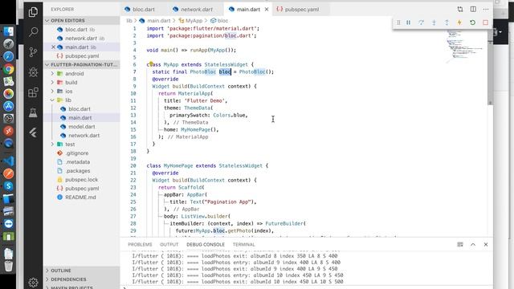Stop the debug session

tap(485, 22)
